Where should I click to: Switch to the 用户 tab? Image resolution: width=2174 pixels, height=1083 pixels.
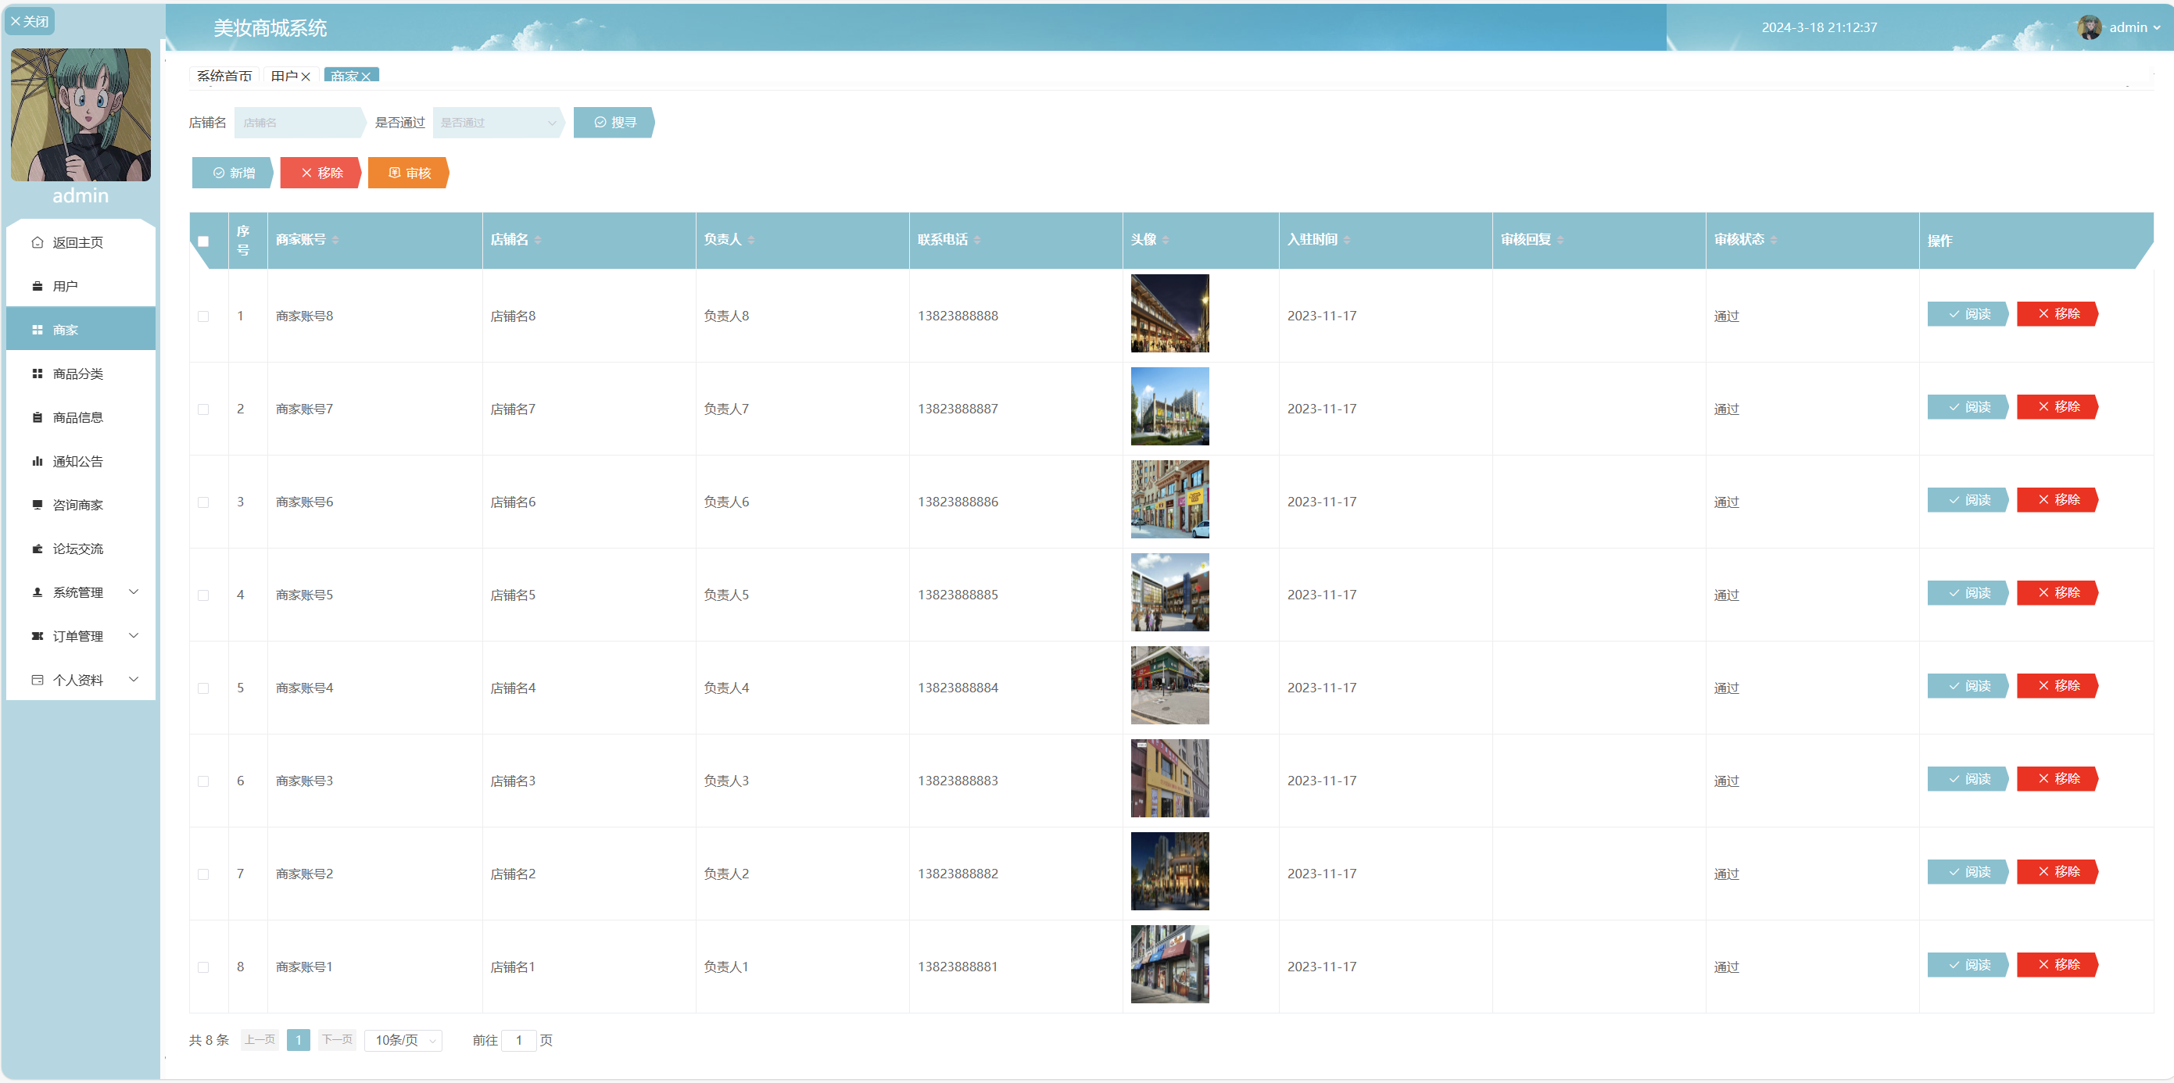285,77
